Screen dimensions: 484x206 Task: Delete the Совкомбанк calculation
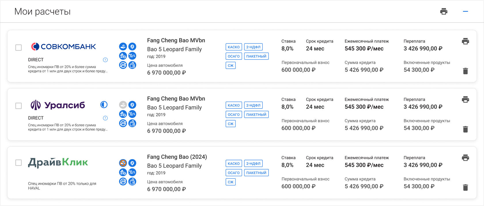465,71
